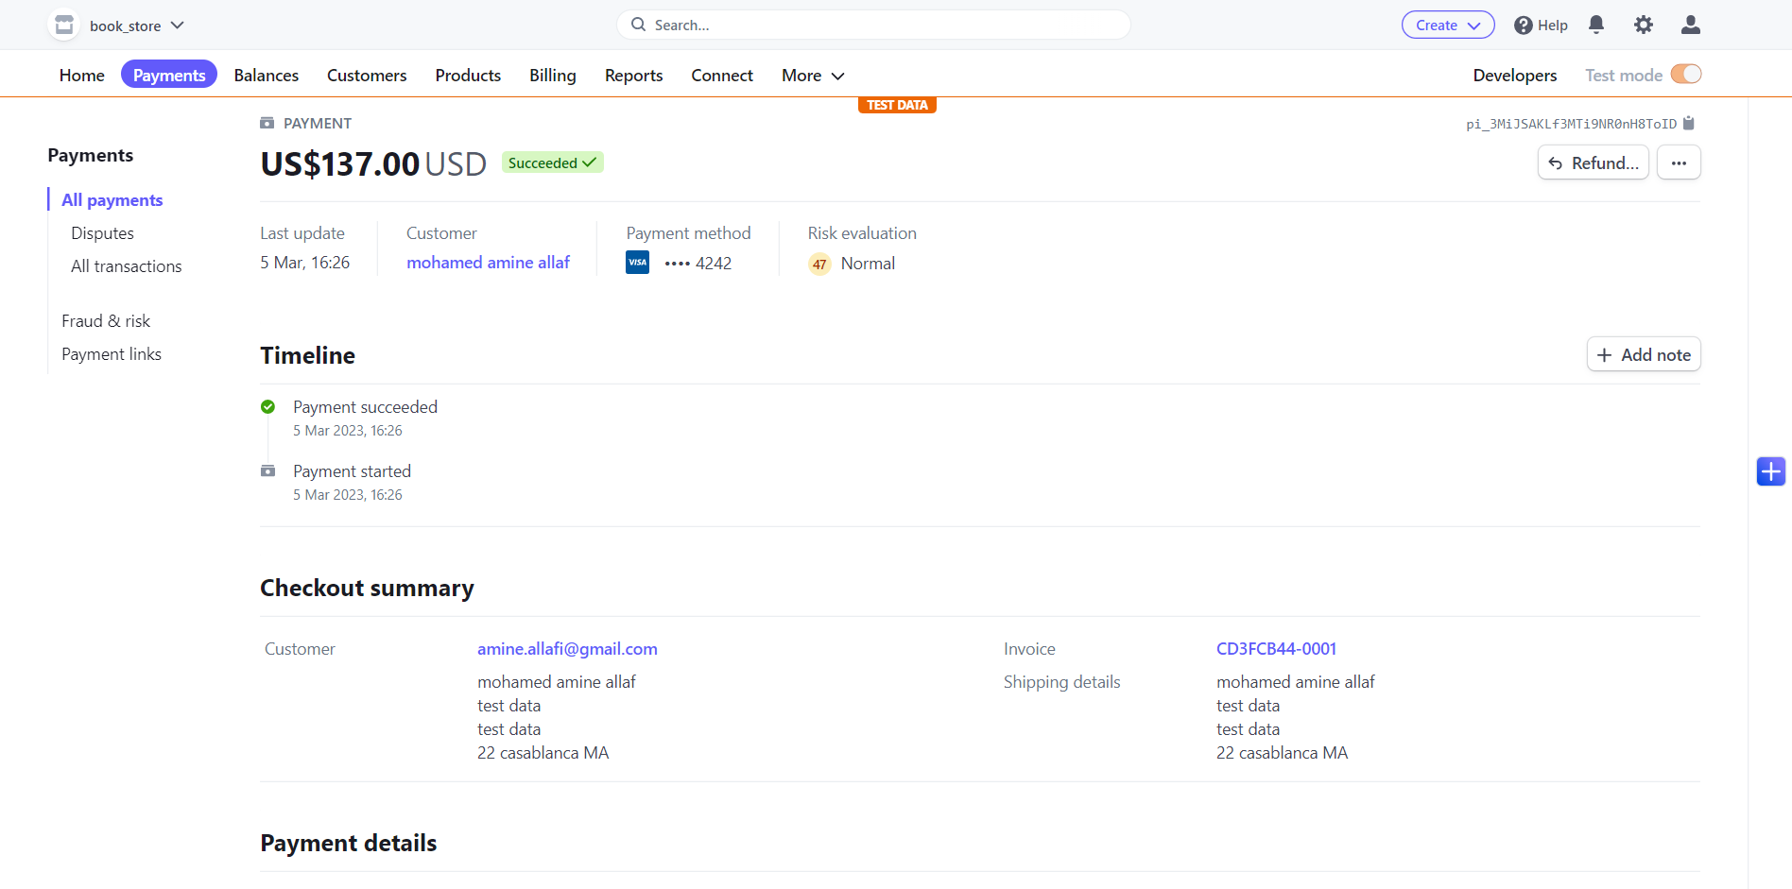
Task: Expand the More menu
Action: coord(813,76)
